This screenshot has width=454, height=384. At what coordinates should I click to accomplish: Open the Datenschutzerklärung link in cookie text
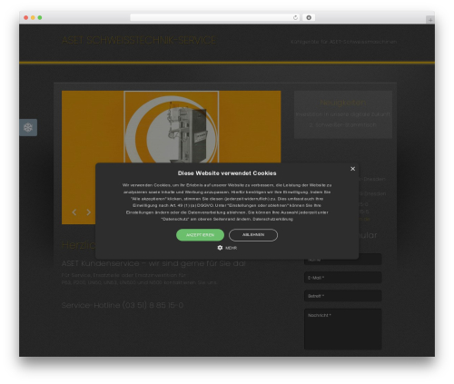273,219
